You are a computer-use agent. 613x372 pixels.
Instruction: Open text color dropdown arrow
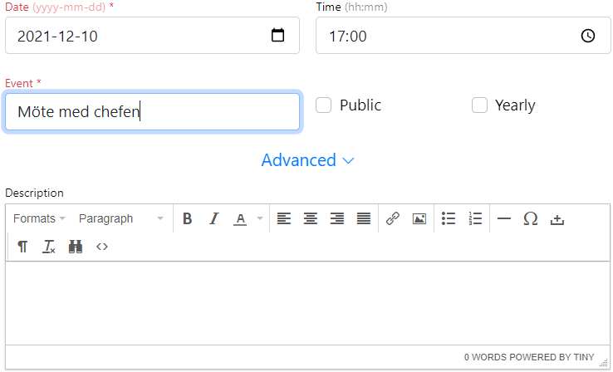260,218
